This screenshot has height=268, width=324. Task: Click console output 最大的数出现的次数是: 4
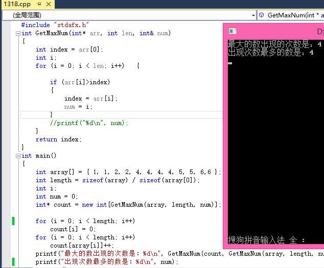(x=275, y=44)
